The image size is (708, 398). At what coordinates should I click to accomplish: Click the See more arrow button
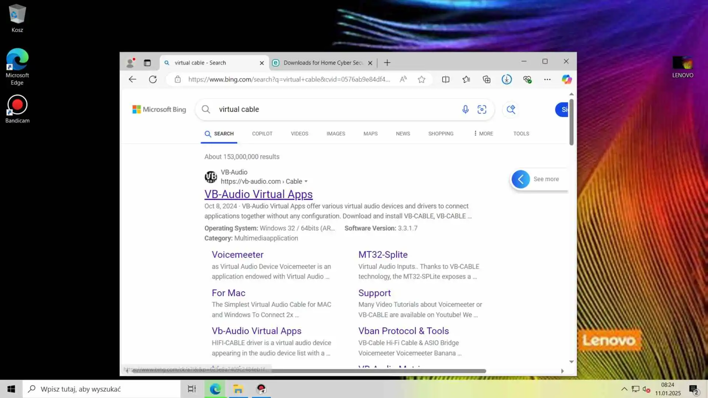coord(521,179)
